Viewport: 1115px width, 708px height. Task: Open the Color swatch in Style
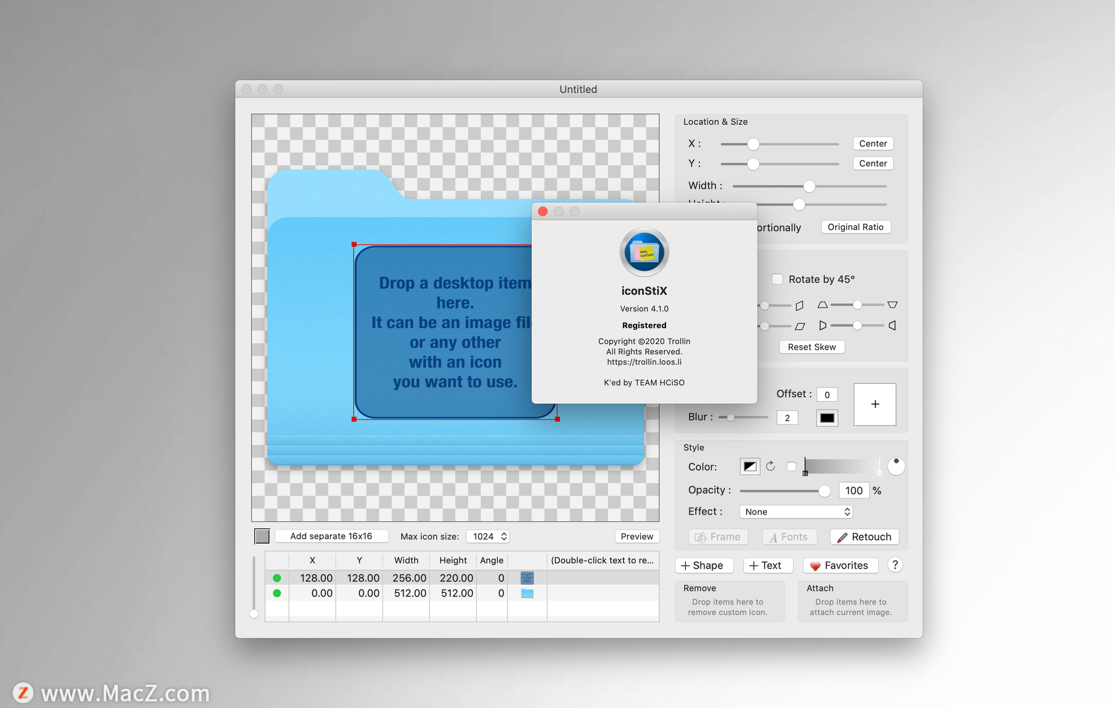(x=750, y=466)
